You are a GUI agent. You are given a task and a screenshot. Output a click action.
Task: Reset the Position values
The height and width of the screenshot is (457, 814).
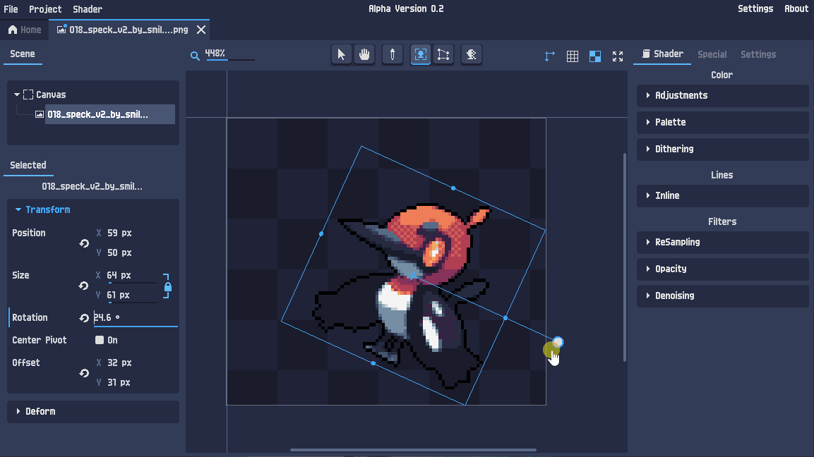pyautogui.click(x=84, y=243)
